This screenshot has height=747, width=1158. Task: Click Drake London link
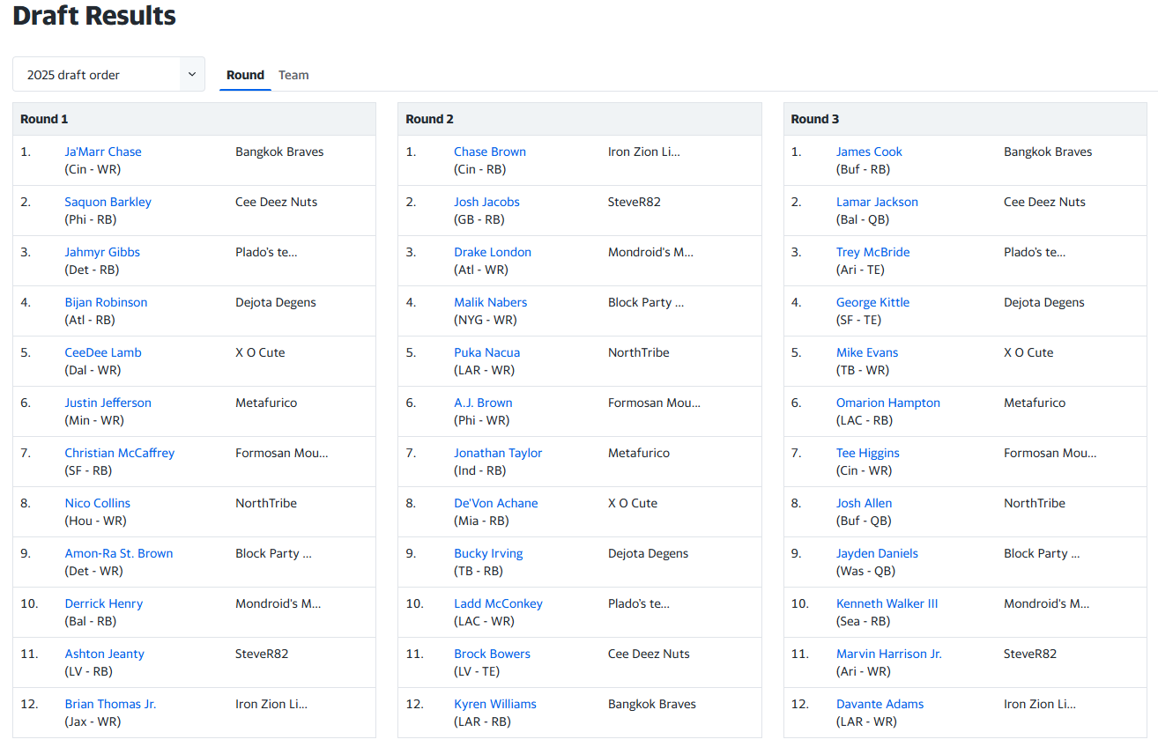click(493, 252)
